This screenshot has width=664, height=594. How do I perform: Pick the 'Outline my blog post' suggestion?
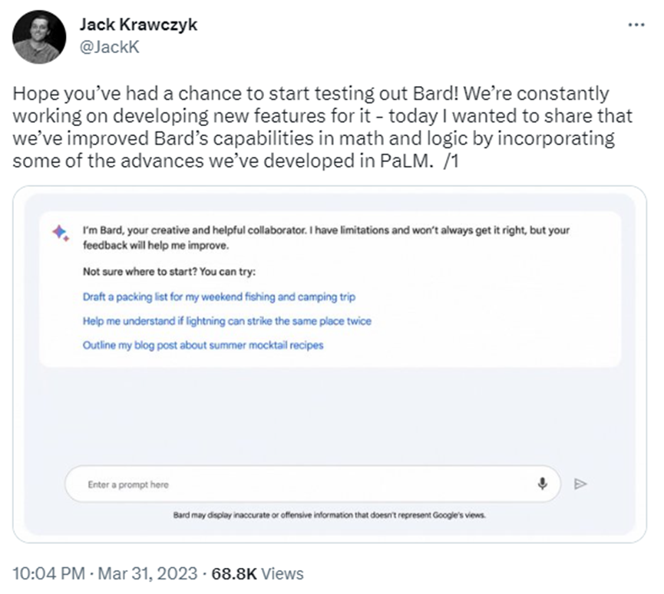pos(203,346)
